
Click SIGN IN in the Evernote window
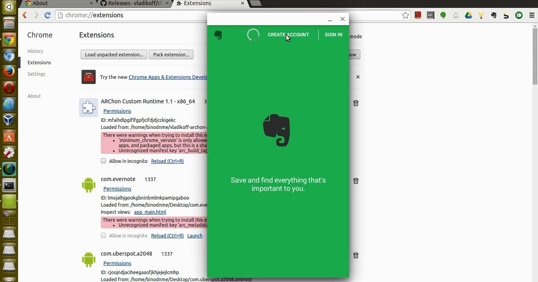[x=333, y=35]
